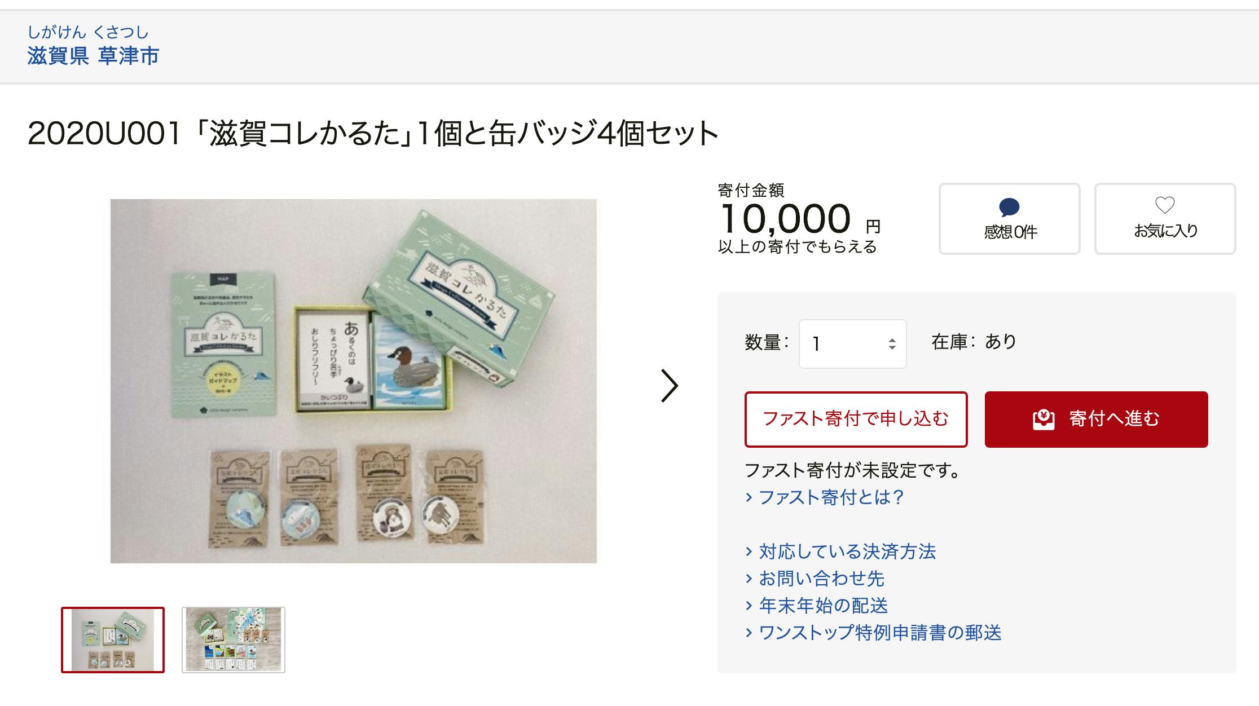
Task: Click chevron beside 年末年始の配送
Action: pos(749,606)
